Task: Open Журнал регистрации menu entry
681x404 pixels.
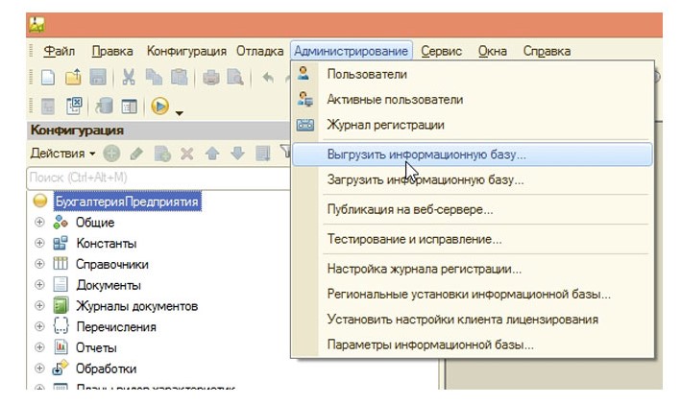Action: tap(385, 125)
